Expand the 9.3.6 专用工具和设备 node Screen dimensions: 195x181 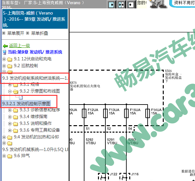coord(10,130)
